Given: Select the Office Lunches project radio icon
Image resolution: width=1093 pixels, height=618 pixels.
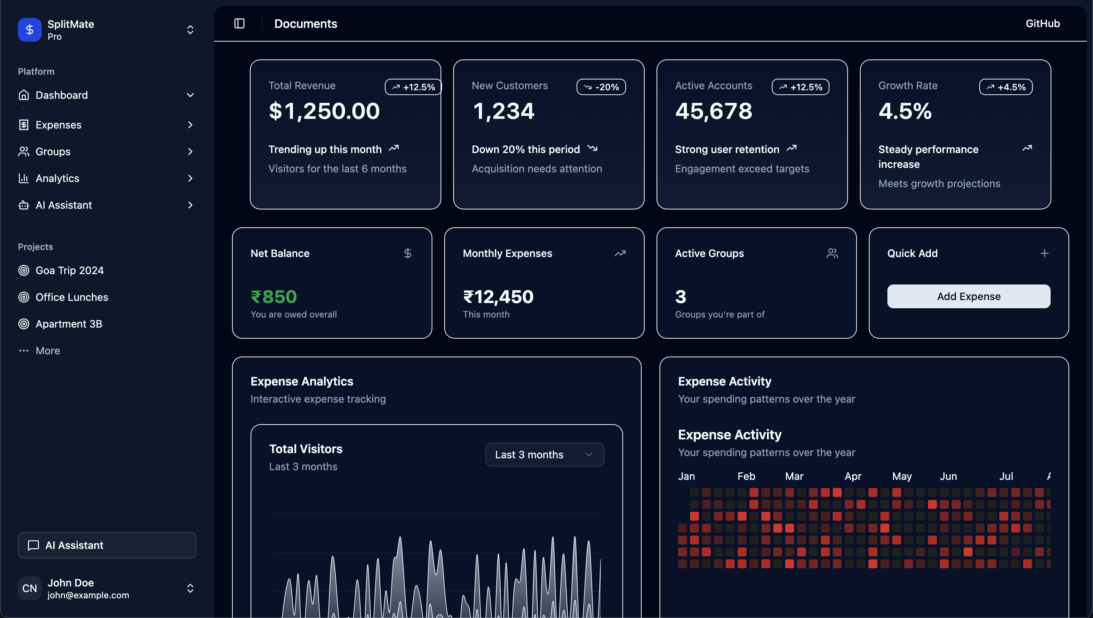Looking at the screenshot, I should coord(24,297).
